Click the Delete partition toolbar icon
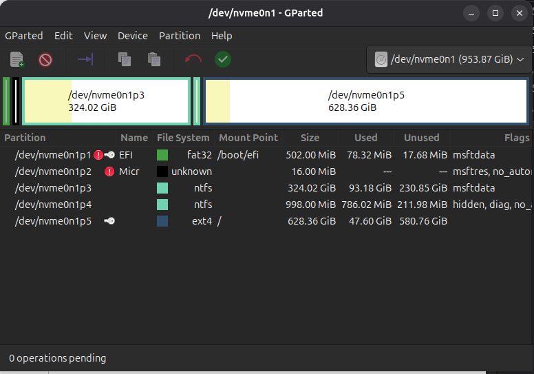Screen dimensions: 534x374 click(45, 60)
